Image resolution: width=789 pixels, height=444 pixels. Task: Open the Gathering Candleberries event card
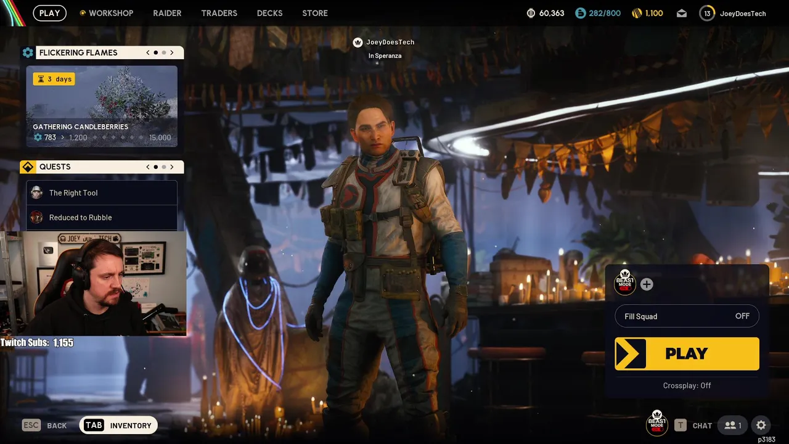click(x=102, y=106)
